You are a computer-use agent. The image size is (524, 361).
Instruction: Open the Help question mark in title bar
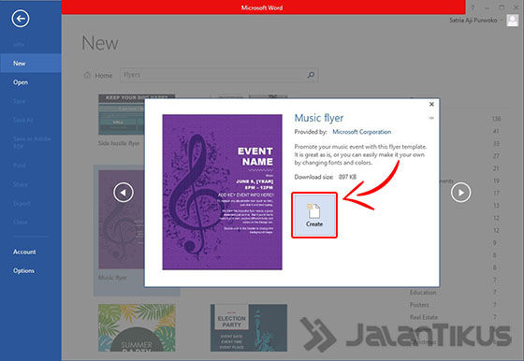473,7
